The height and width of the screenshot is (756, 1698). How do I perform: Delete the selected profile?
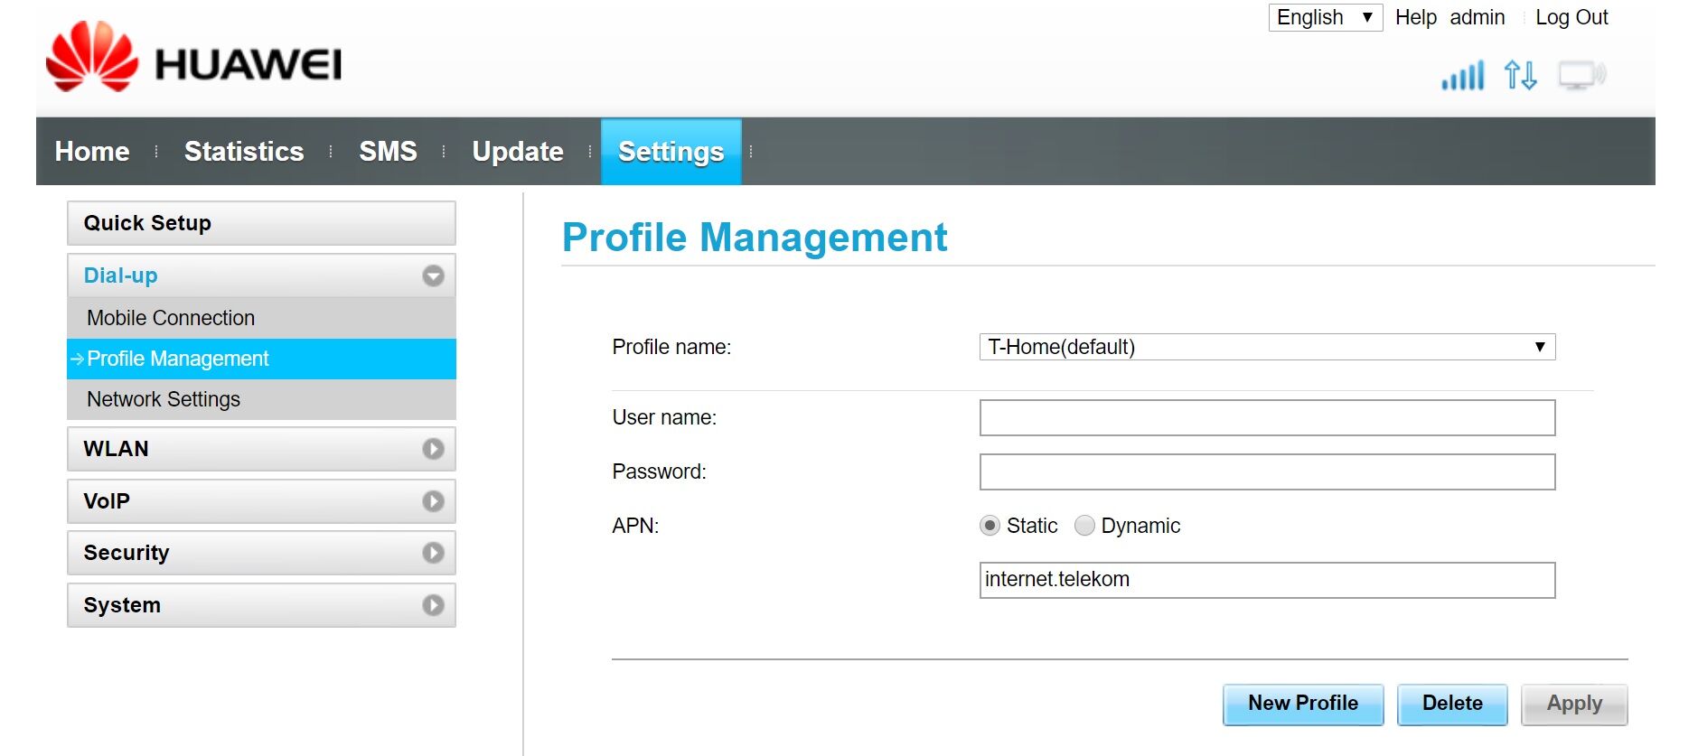pyautogui.click(x=1451, y=704)
